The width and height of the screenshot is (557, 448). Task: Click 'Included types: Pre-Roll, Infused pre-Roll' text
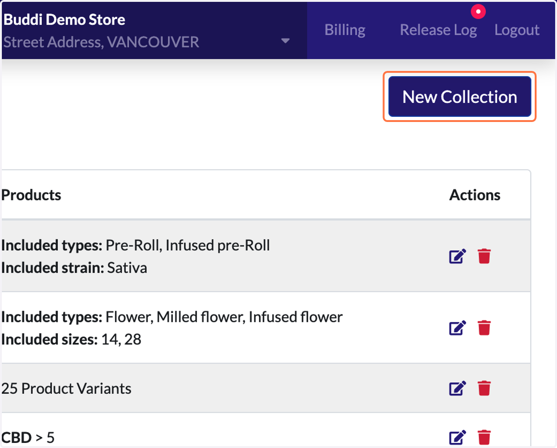pyautogui.click(x=136, y=245)
